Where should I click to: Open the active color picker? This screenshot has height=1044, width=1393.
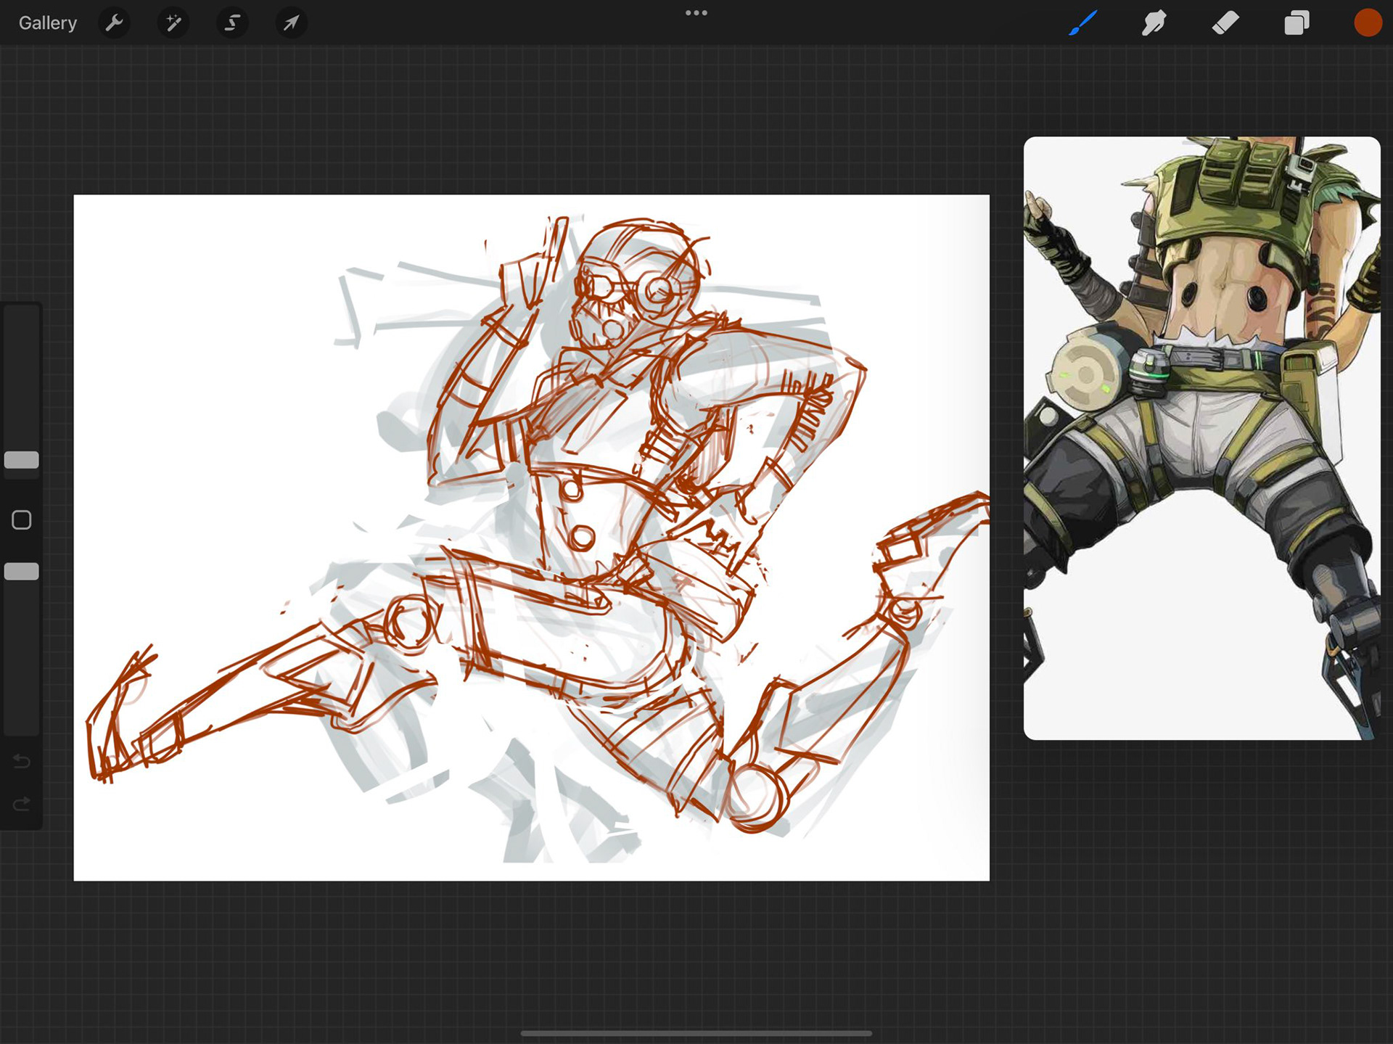coord(1368,23)
